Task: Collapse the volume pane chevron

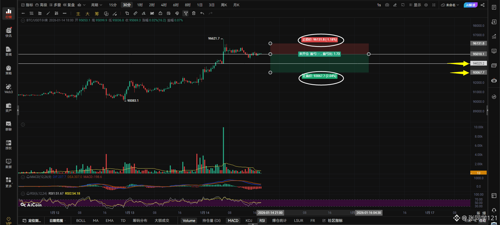Action: click(23, 125)
